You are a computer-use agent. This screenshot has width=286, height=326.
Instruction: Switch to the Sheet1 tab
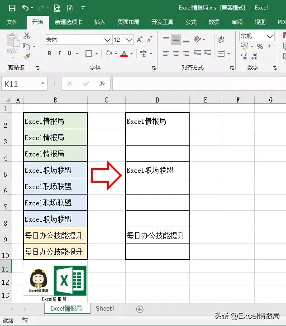105,308
